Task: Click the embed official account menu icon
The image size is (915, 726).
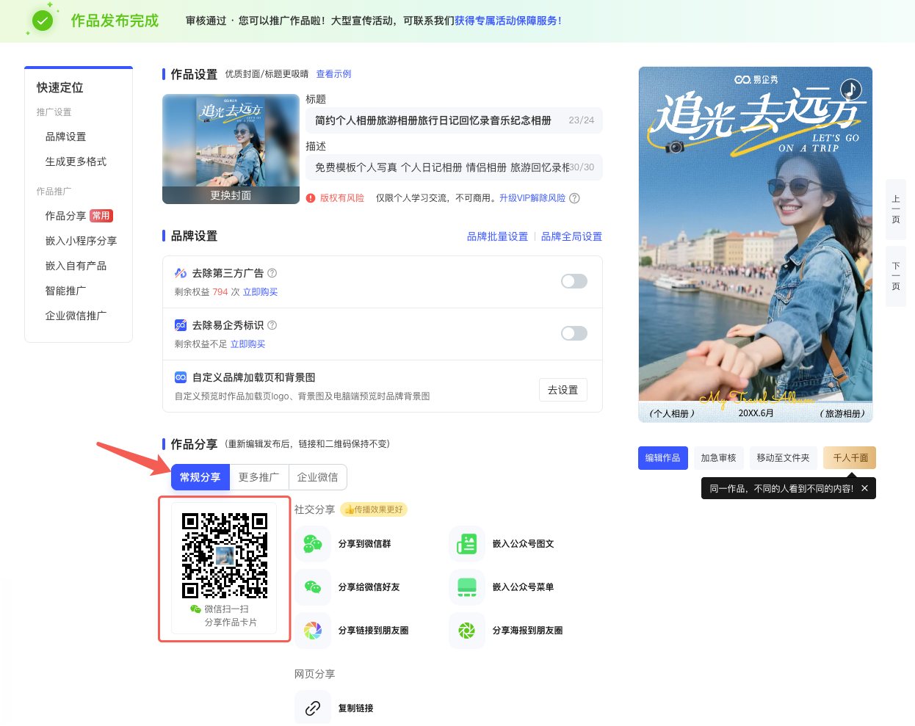Action: 467,587
